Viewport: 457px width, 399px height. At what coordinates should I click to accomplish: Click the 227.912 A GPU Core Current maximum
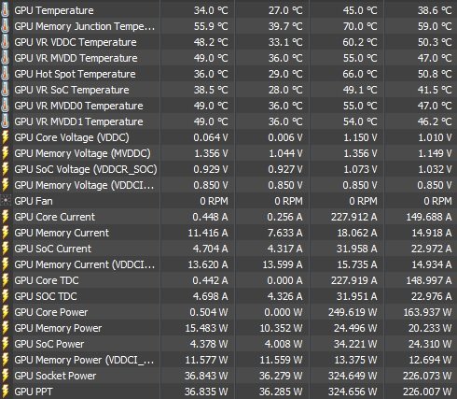click(x=353, y=217)
